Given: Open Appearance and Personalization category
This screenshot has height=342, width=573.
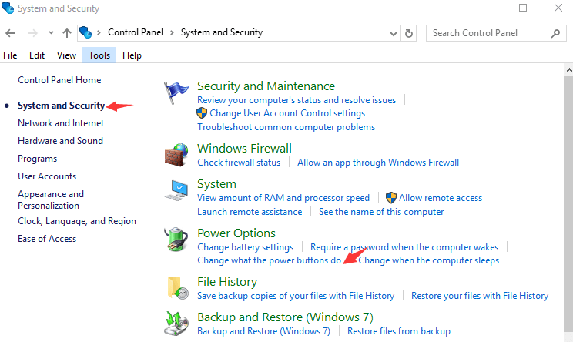Looking at the screenshot, I should pos(51,199).
